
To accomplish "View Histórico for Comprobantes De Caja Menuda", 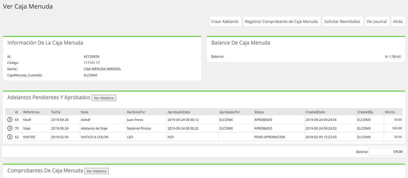I will click(97, 171).
